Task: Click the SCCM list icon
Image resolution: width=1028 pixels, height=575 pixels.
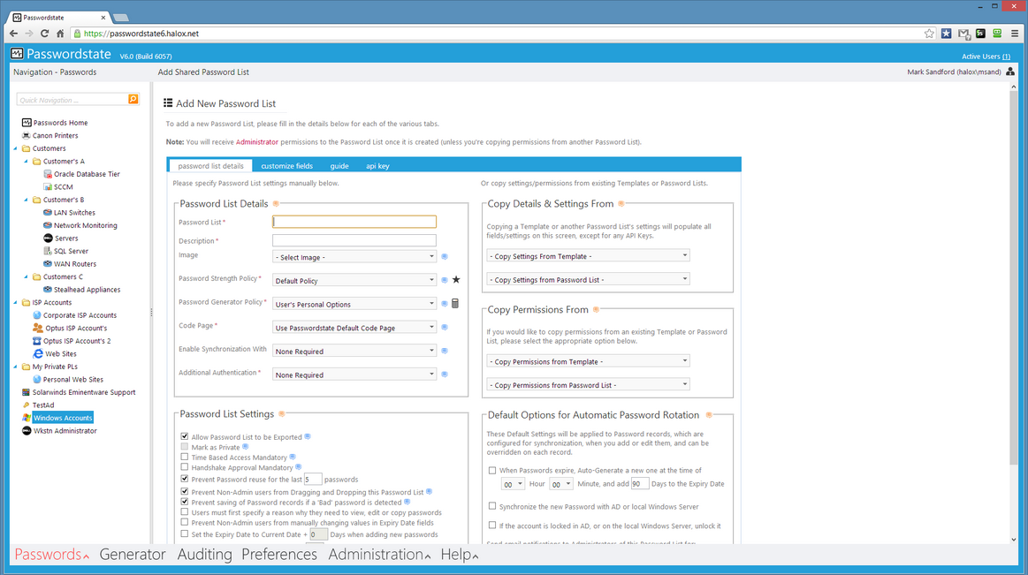Action: tap(47, 186)
